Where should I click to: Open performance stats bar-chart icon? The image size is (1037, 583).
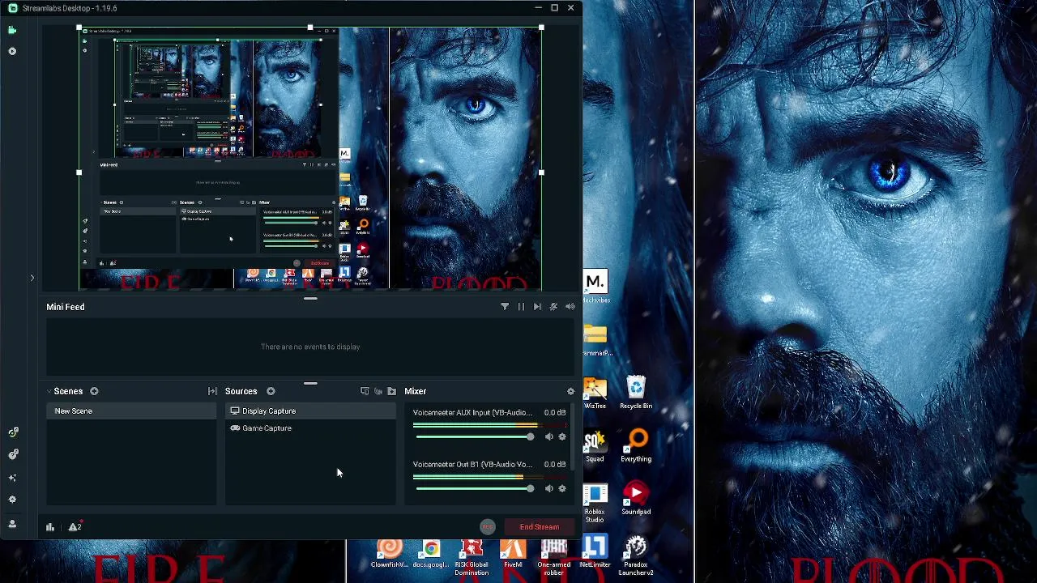click(50, 527)
